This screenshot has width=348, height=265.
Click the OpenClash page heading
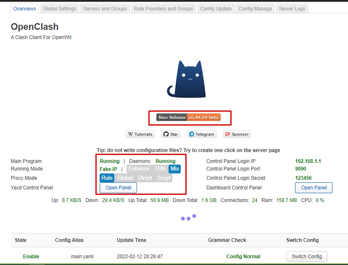34,26
